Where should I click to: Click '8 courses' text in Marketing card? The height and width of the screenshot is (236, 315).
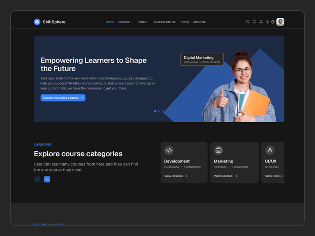pos(220,167)
